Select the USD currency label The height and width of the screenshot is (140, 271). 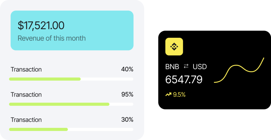click(200, 67)
